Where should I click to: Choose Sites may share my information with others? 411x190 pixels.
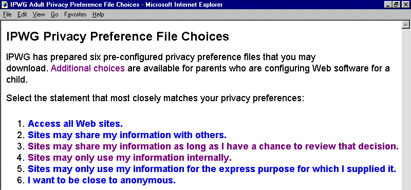click(x=127, y=135)
